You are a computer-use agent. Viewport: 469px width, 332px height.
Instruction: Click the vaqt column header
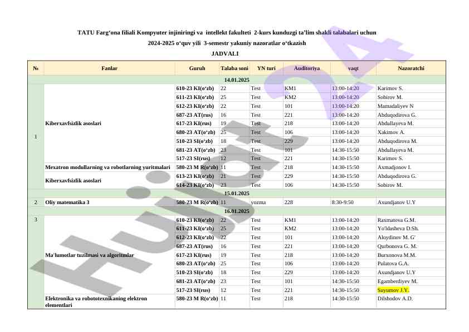click(353, 68)
